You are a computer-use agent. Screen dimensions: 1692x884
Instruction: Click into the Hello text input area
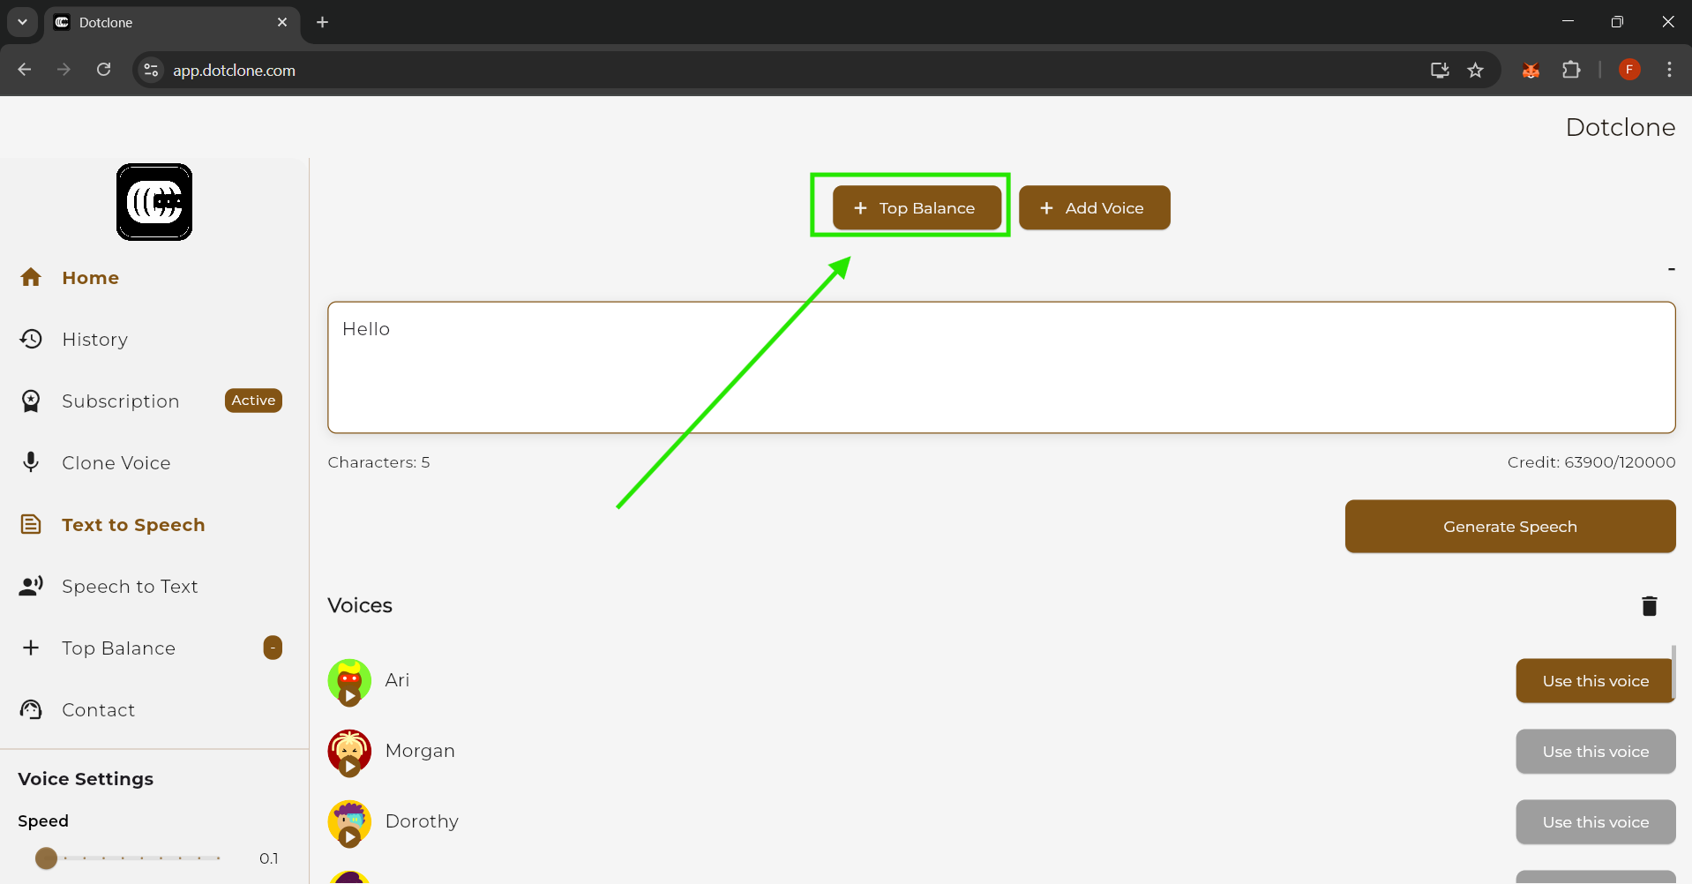pyautogui.click(x=1001, y=368)
